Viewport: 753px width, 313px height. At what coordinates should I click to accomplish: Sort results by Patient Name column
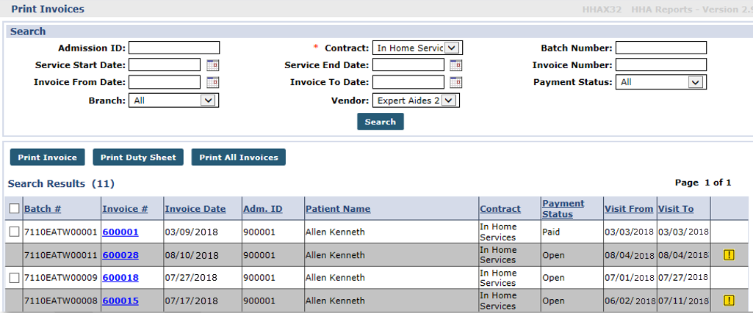click(x=338, y=209)
